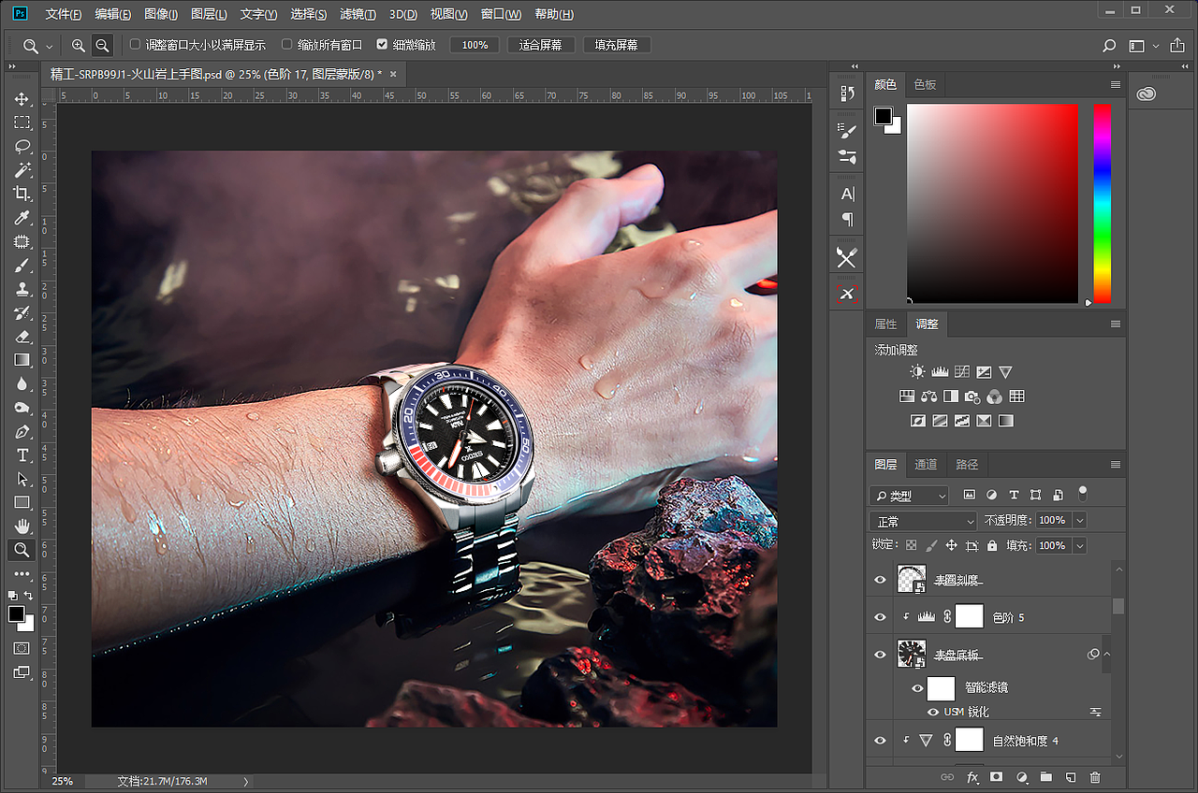
Task: Click the 100% zoom button
Action: [x=475, y=45]
